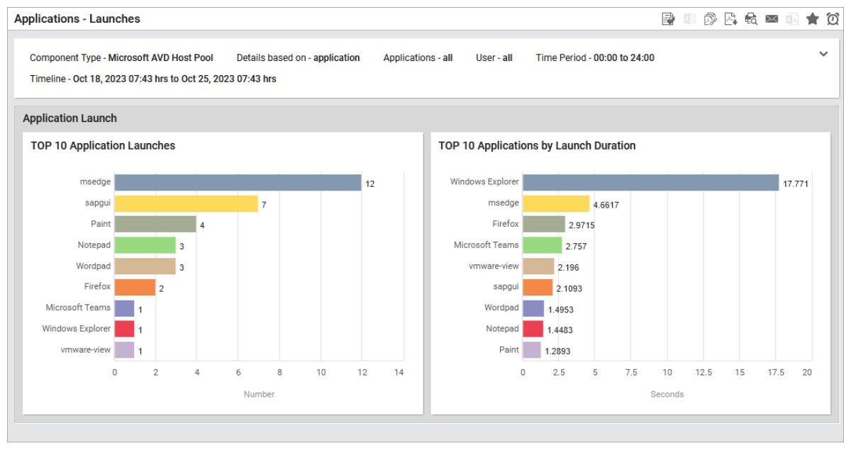Image resolution: width=851 pixels, height=450 pixels.
Task: Click the 2.1093 value label
Action: click(x=569, y=289)
